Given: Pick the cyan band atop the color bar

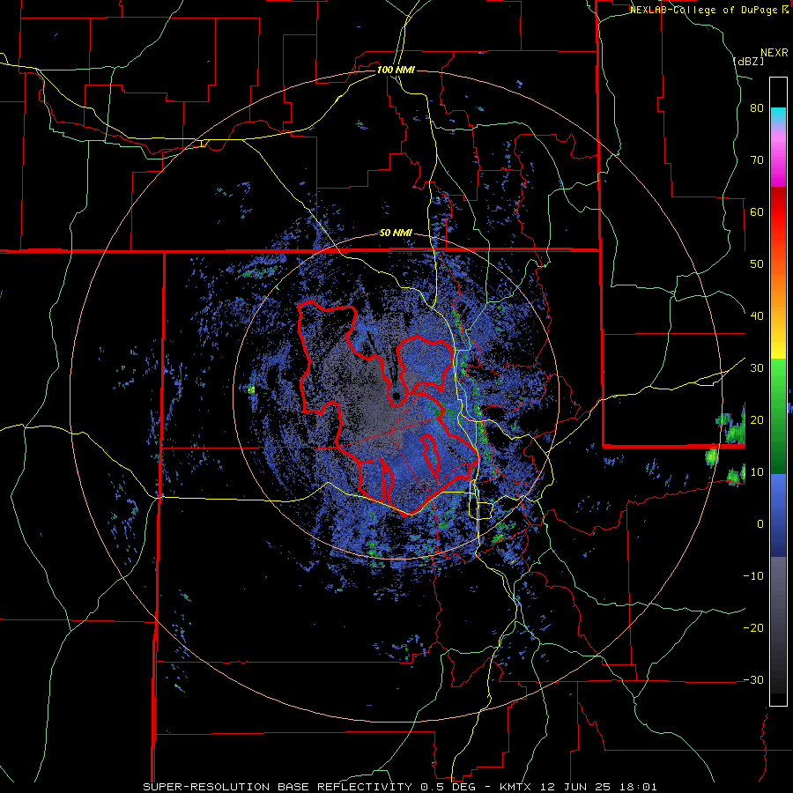Looking at the screenshot, I should [778, 115].
